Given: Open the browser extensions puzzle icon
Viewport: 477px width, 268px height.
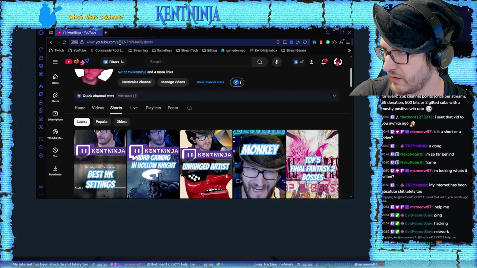Looking at the screenshot, I should pos(334,42).
